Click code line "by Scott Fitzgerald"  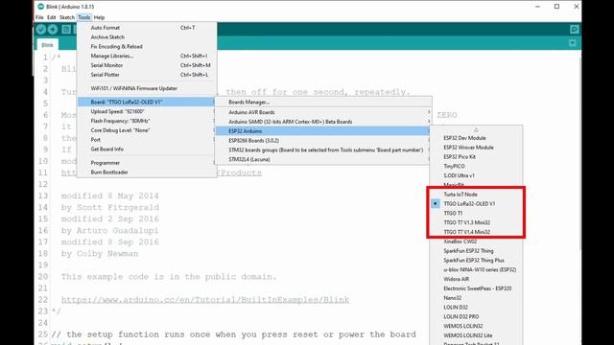click(110, 207)
